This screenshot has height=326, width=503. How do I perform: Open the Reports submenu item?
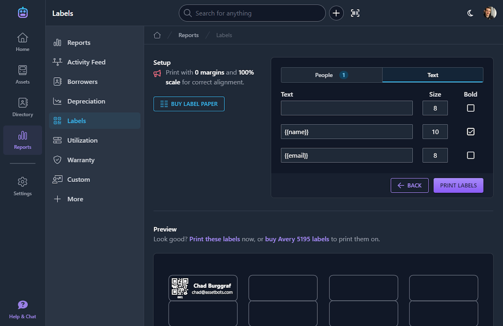95,43
